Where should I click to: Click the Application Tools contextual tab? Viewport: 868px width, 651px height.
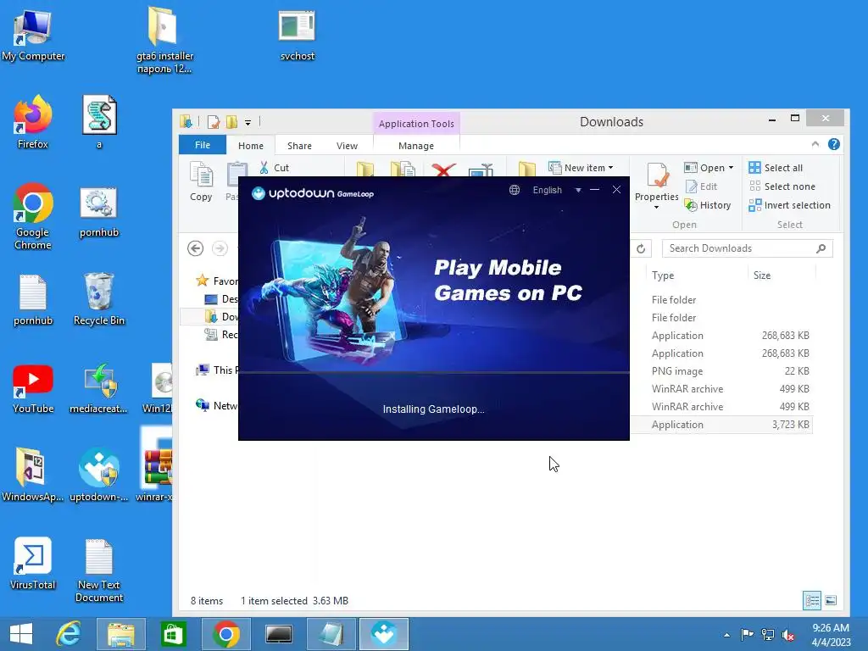click(416, 124)
